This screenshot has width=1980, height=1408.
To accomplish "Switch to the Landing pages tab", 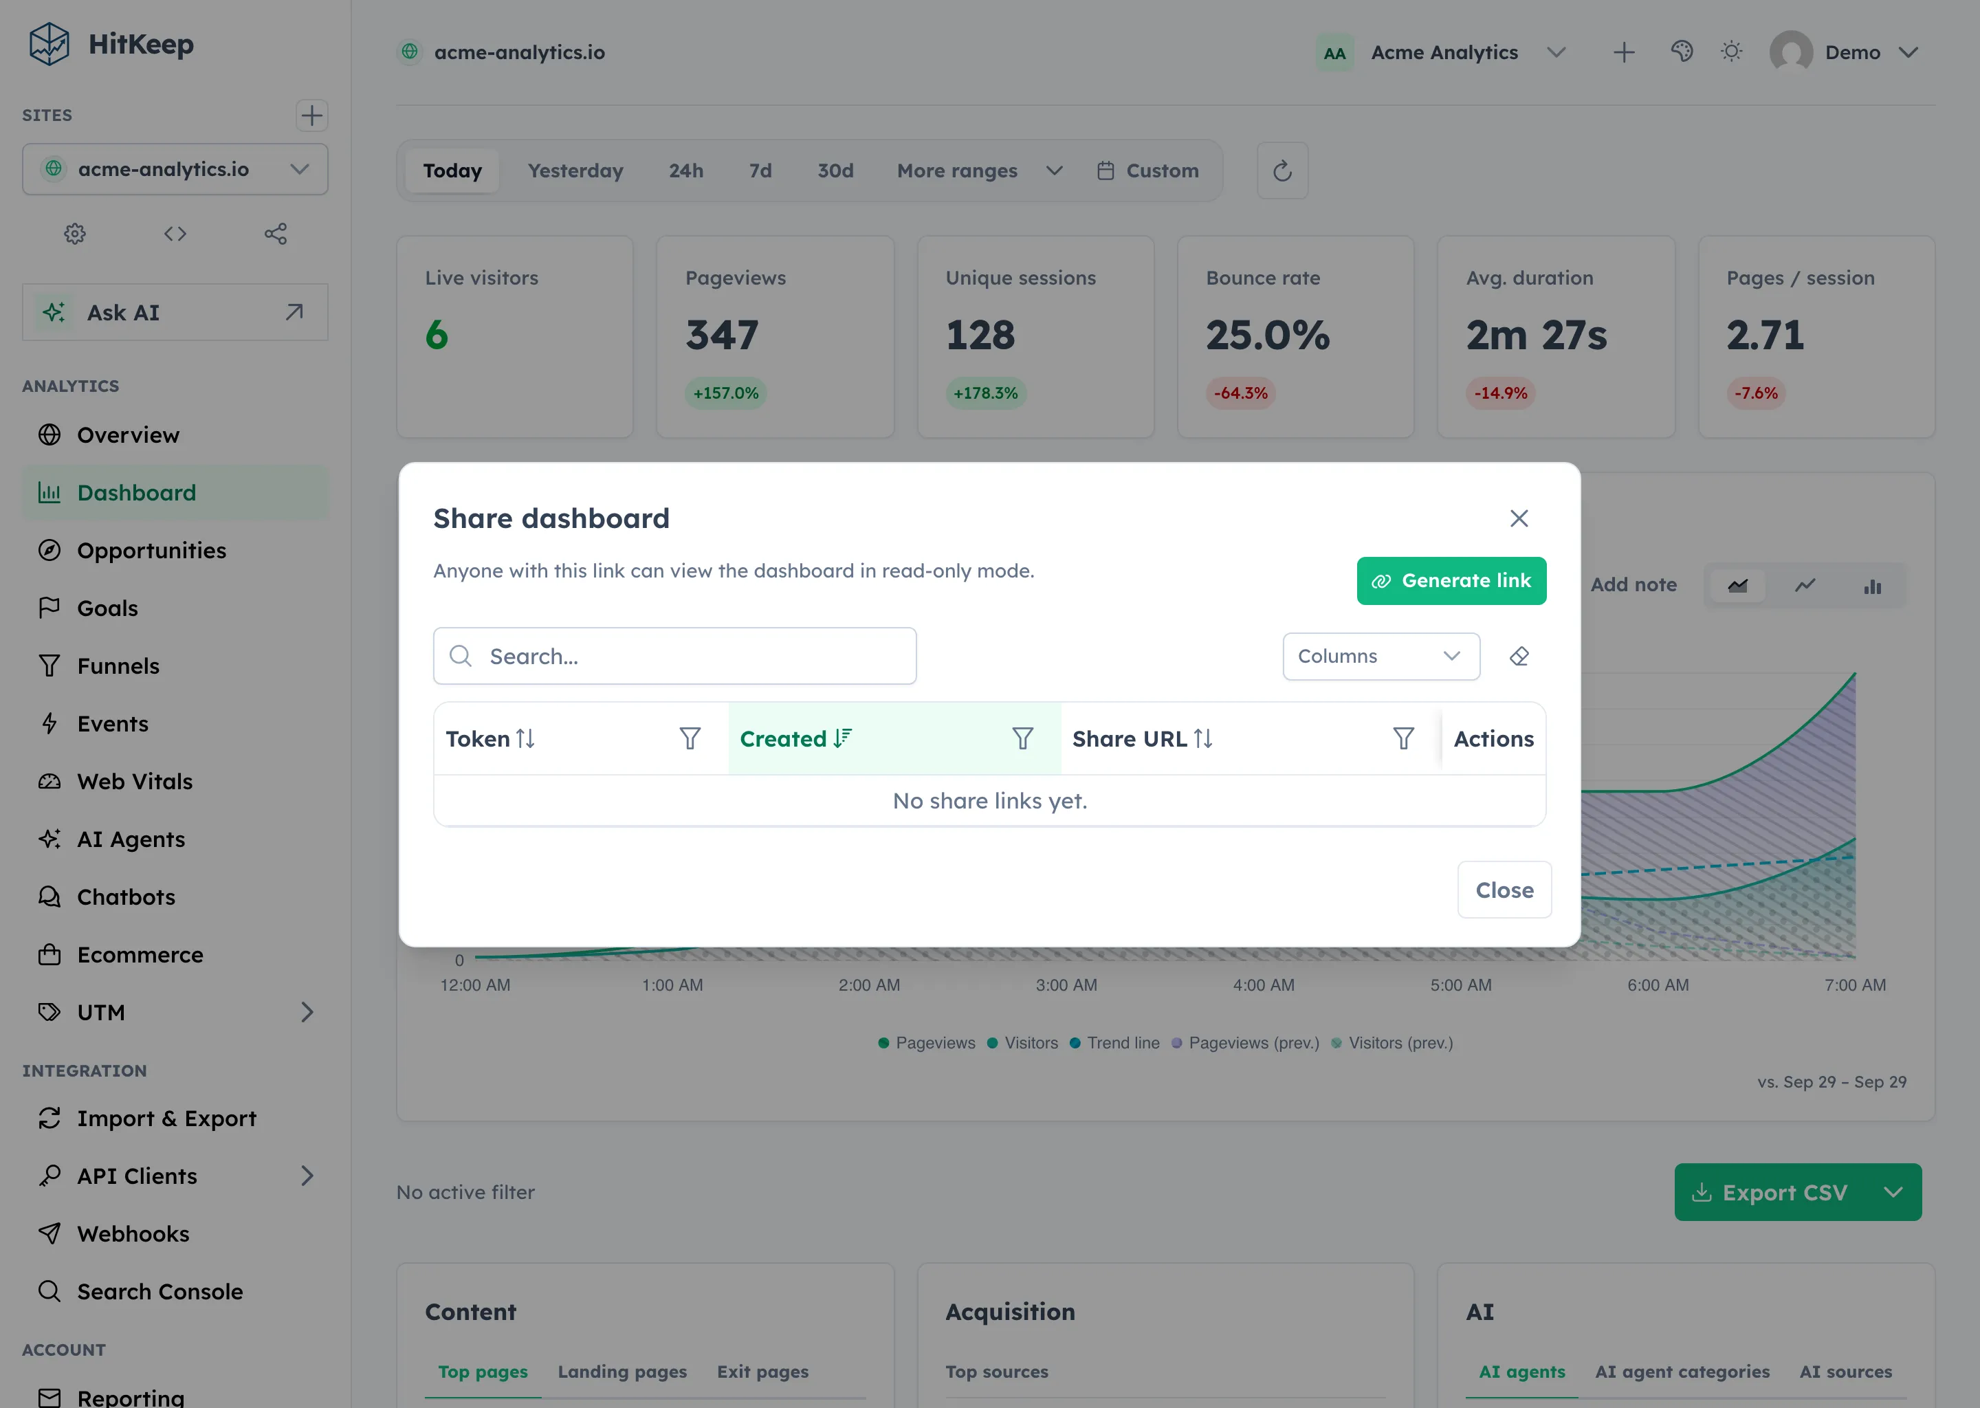I will point(621,1372).
